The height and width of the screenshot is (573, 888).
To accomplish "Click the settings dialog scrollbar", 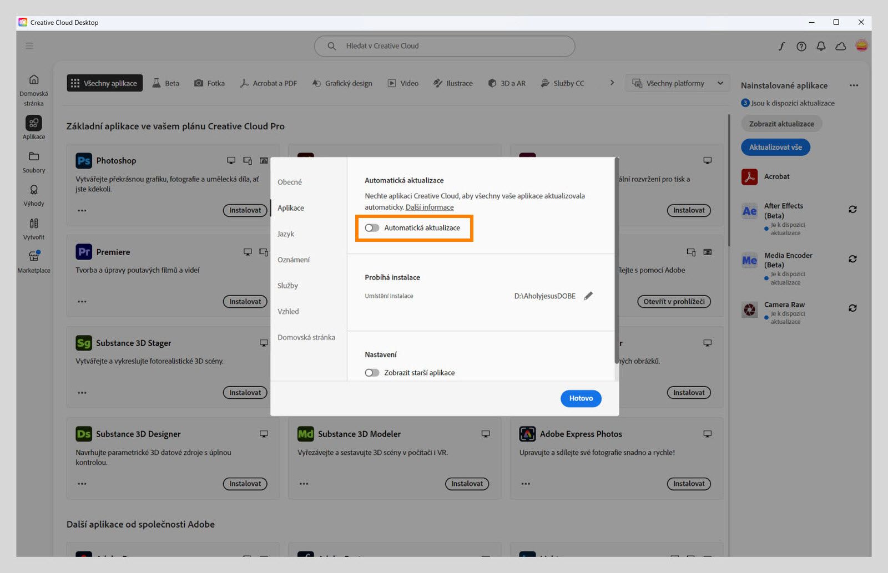I will (x=616, y=261).
